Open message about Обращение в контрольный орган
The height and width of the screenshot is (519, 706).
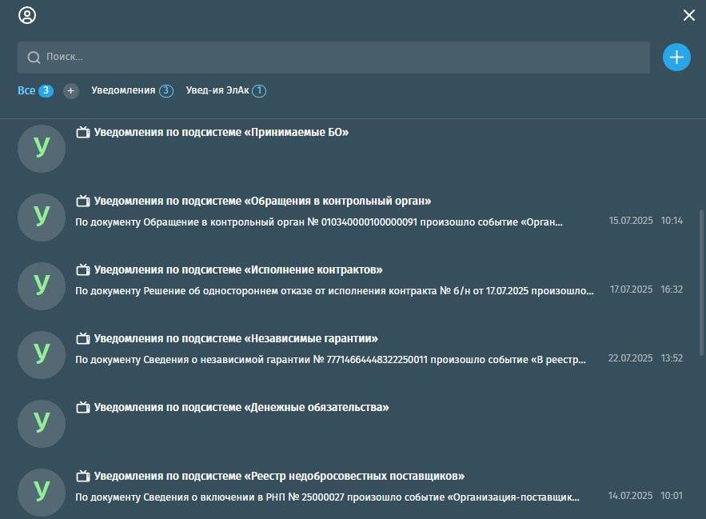click(318, 222)
